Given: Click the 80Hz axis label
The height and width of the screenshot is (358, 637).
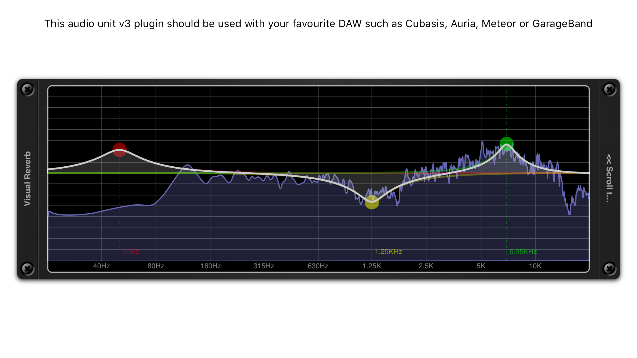Looking at the screenshot, I should (x=156, y=266).
